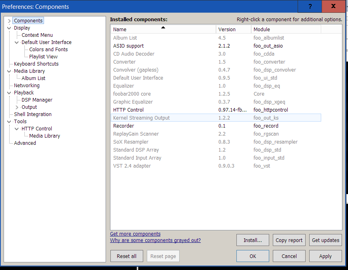Click the help question mark button
This screenshot has height=270, width=348.
coord(310,6)
